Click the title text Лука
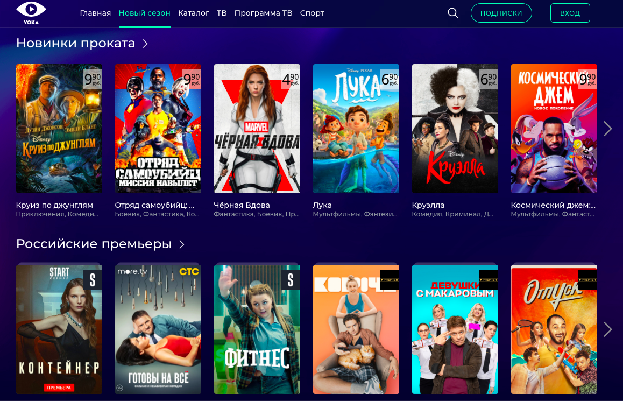 [x=322, y=205]
